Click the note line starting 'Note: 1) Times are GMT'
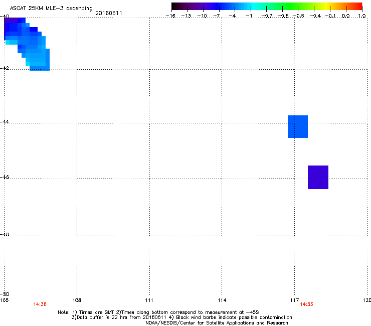 [x=158, y=312]
